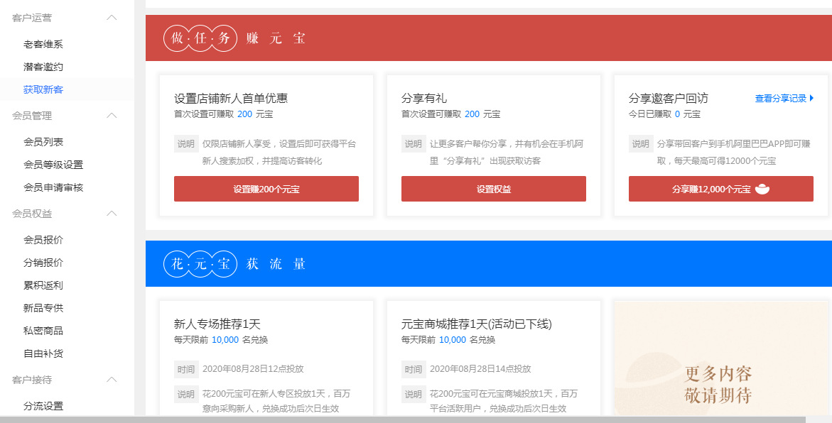The image size is (832, 423).
Task: Open 私密商品 in sidebar
Action: click(43, 331)
